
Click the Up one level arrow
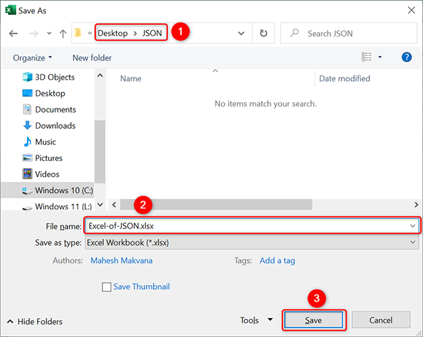pyautogui.click(x=63, y=33)
